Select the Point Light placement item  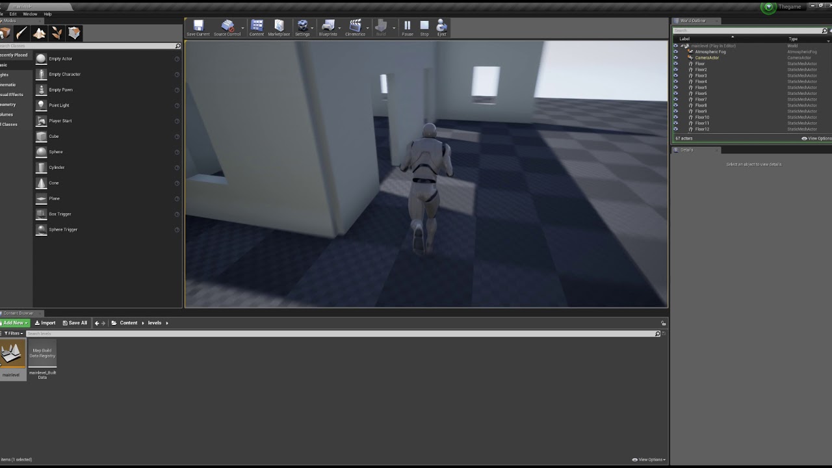pyautogui.click(x=108, y=105)
